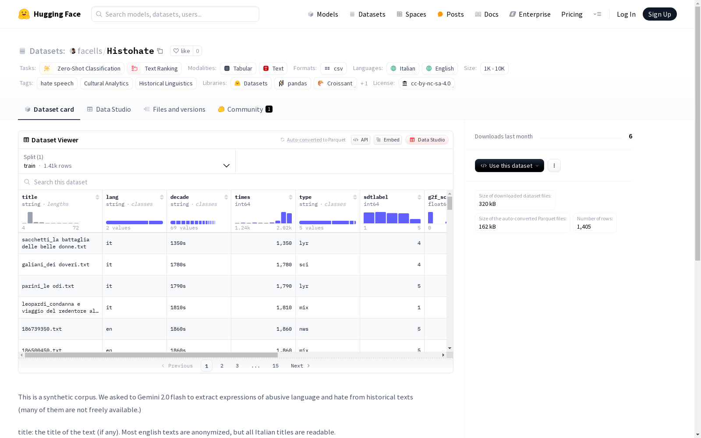Select the English language tag
Image resolution: width=701 pixels, height=438 pixels.
coord(440,68)
